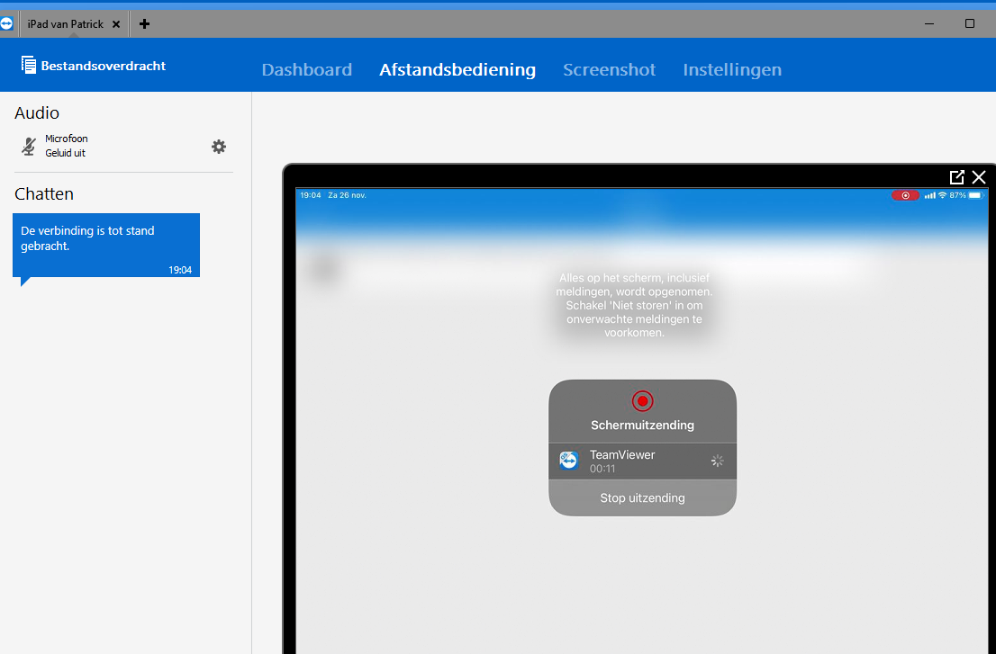The image size is (996, 654).
Task: Open the Screenshot tab
Action: 609,69
